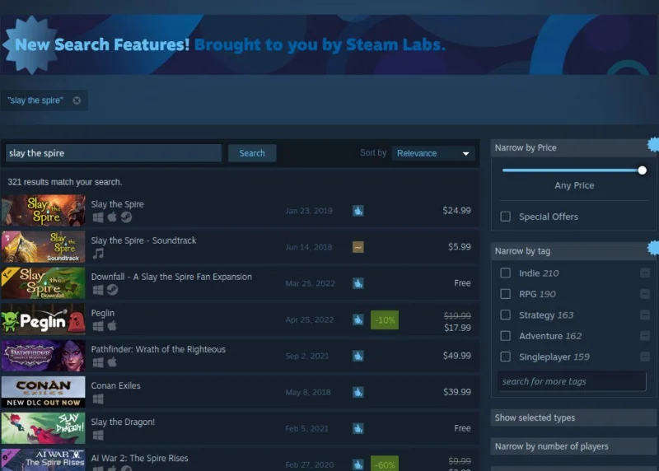Click thumbs-up review icon for Conan Exiles
Image resolution: width=659 pixels, height=471 pixels.
358,392
